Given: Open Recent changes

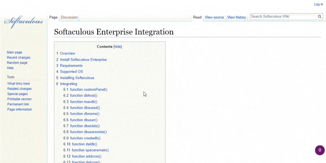Looking at the screenshot, I should (x=19, y=58).
